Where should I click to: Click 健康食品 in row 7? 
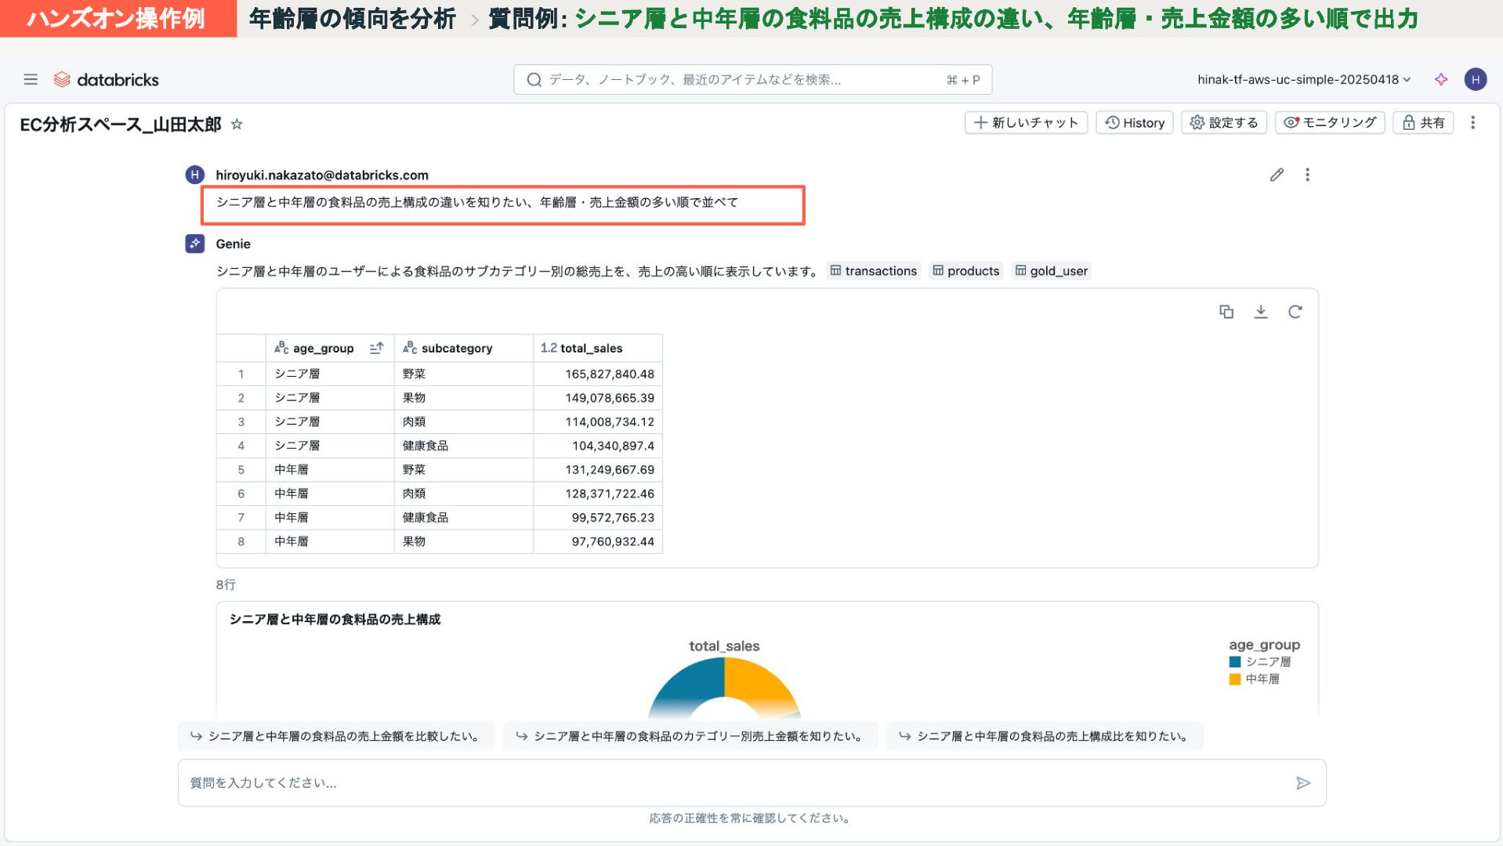click(x=426, y=518)
